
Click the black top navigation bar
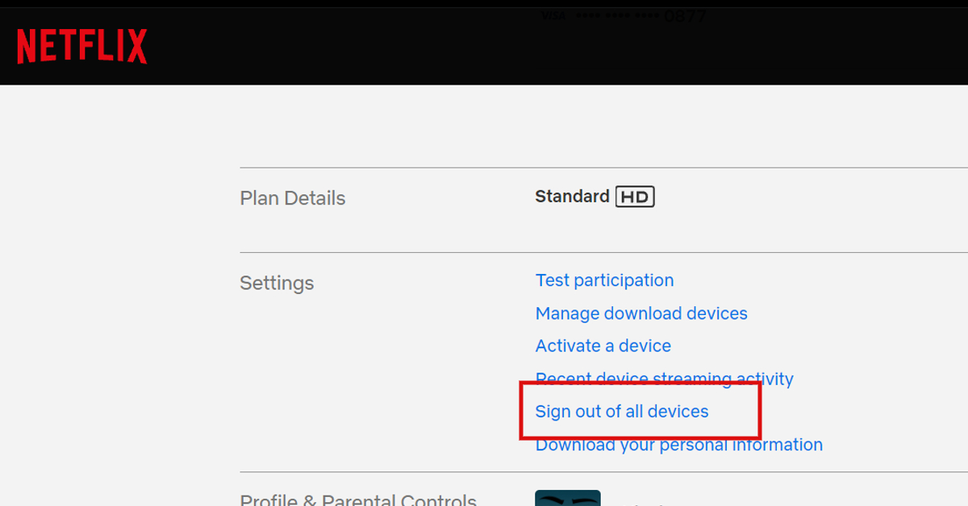click(323, 45)
